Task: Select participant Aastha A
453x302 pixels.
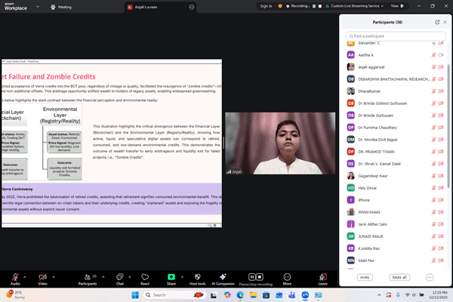Action: (x=395, y=55)
